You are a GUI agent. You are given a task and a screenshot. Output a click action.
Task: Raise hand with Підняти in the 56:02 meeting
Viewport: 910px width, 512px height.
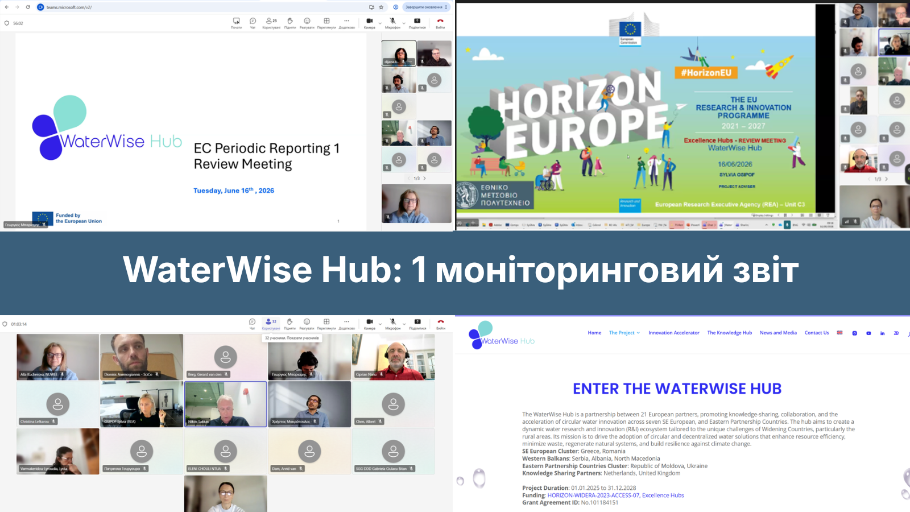[x=290, y=23]
